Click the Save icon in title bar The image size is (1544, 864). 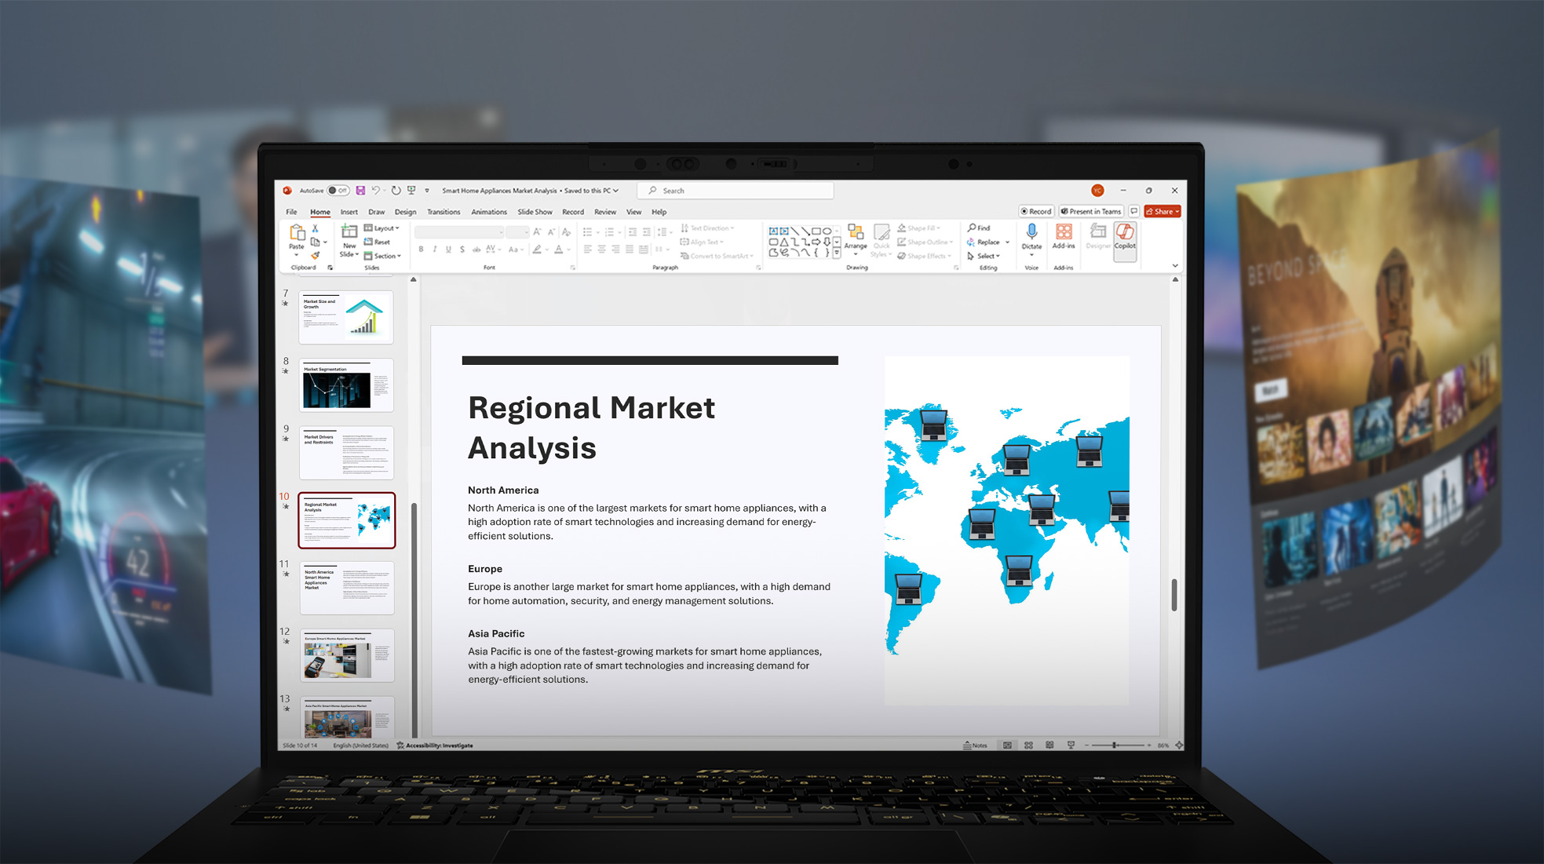tap(360, 191)
